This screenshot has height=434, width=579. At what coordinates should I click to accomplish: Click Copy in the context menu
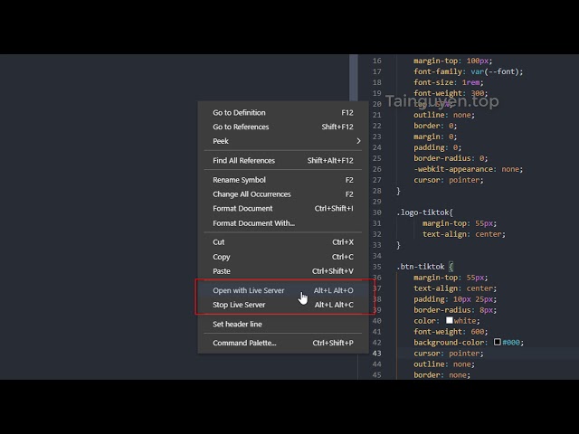point(283,257)
